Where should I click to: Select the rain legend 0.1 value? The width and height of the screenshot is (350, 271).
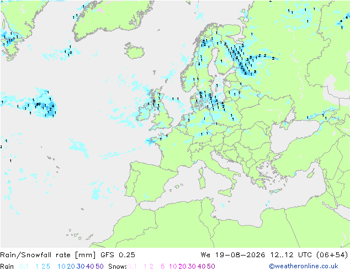[x=24, y=267]
